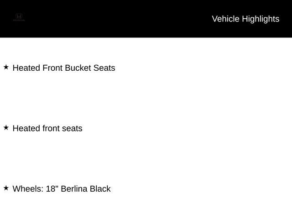Click the word Black in wheels highlight
The width and height of the screenshot is (292, 219).
pos(100,188)
